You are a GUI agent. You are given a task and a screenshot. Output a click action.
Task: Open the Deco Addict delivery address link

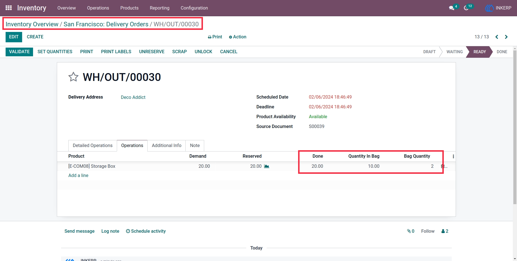pos(133,97)
